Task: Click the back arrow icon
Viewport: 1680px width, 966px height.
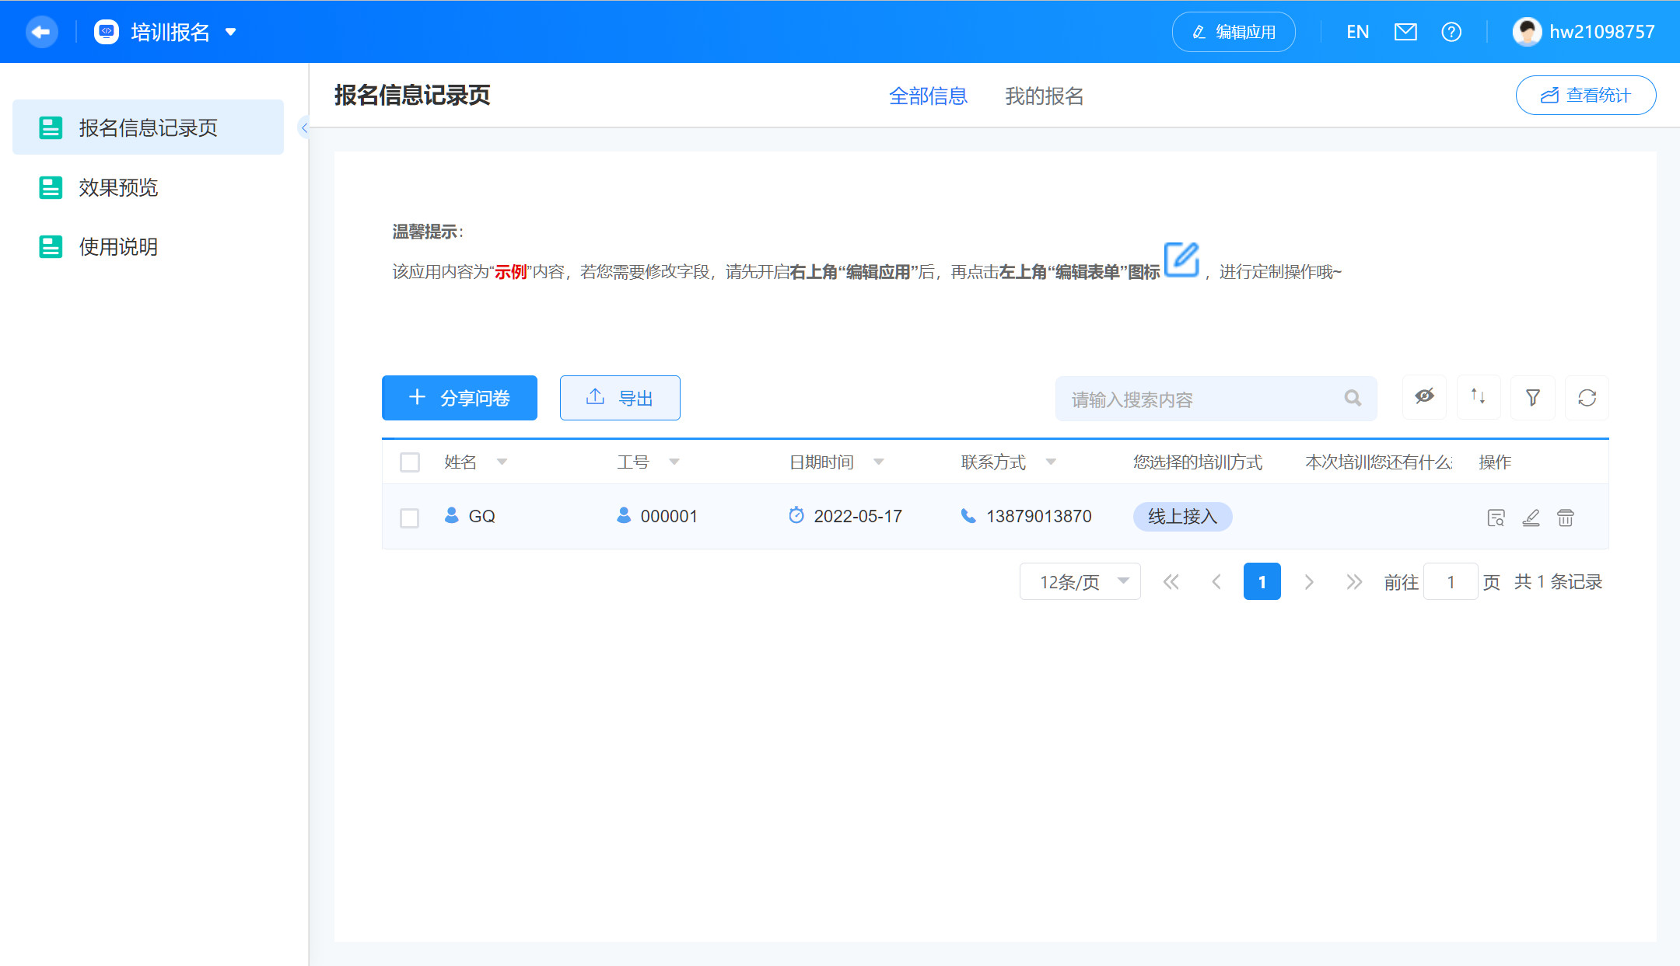Action: (41, 32)
